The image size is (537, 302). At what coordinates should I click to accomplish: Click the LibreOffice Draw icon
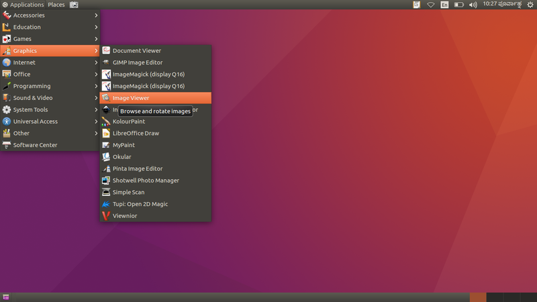106,133
